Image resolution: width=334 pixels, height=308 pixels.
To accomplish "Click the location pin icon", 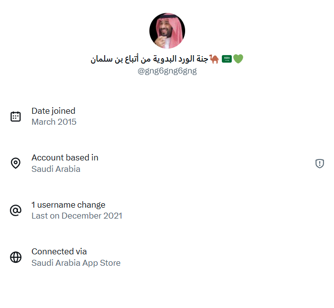I will pyautogui.click(x=16, y=163).
